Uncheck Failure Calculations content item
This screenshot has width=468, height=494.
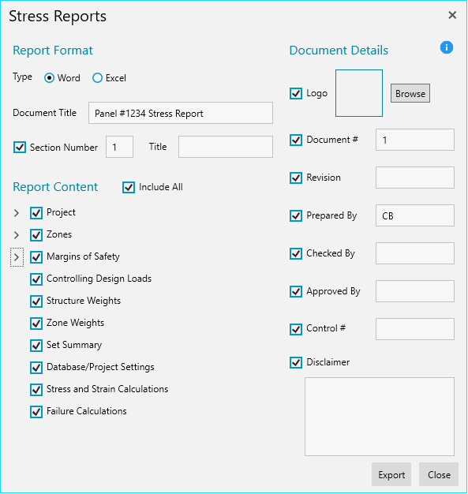pos(36,412)
